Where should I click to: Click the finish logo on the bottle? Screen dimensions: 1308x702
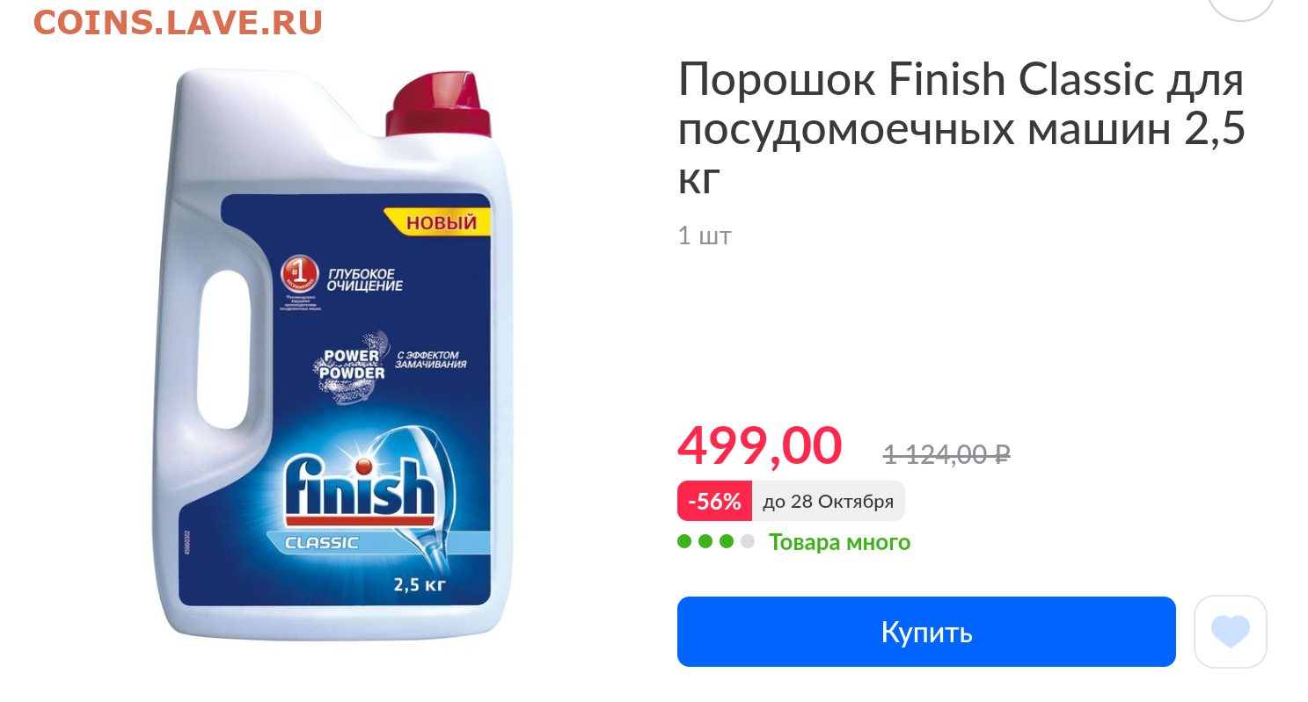(x=360, y=489)
